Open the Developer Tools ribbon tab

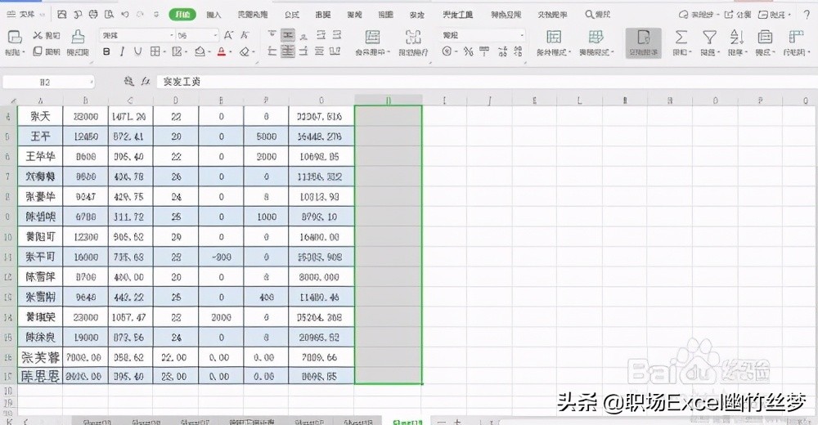point(457,15)
